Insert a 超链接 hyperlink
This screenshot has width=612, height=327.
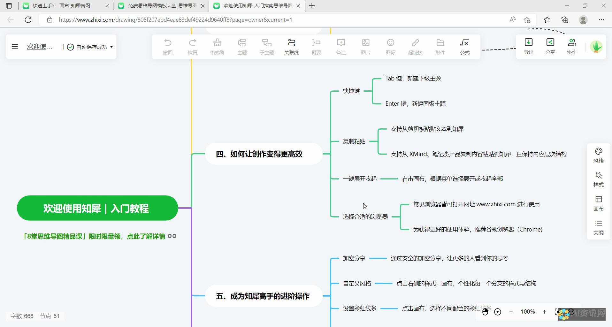coord(415,47)
